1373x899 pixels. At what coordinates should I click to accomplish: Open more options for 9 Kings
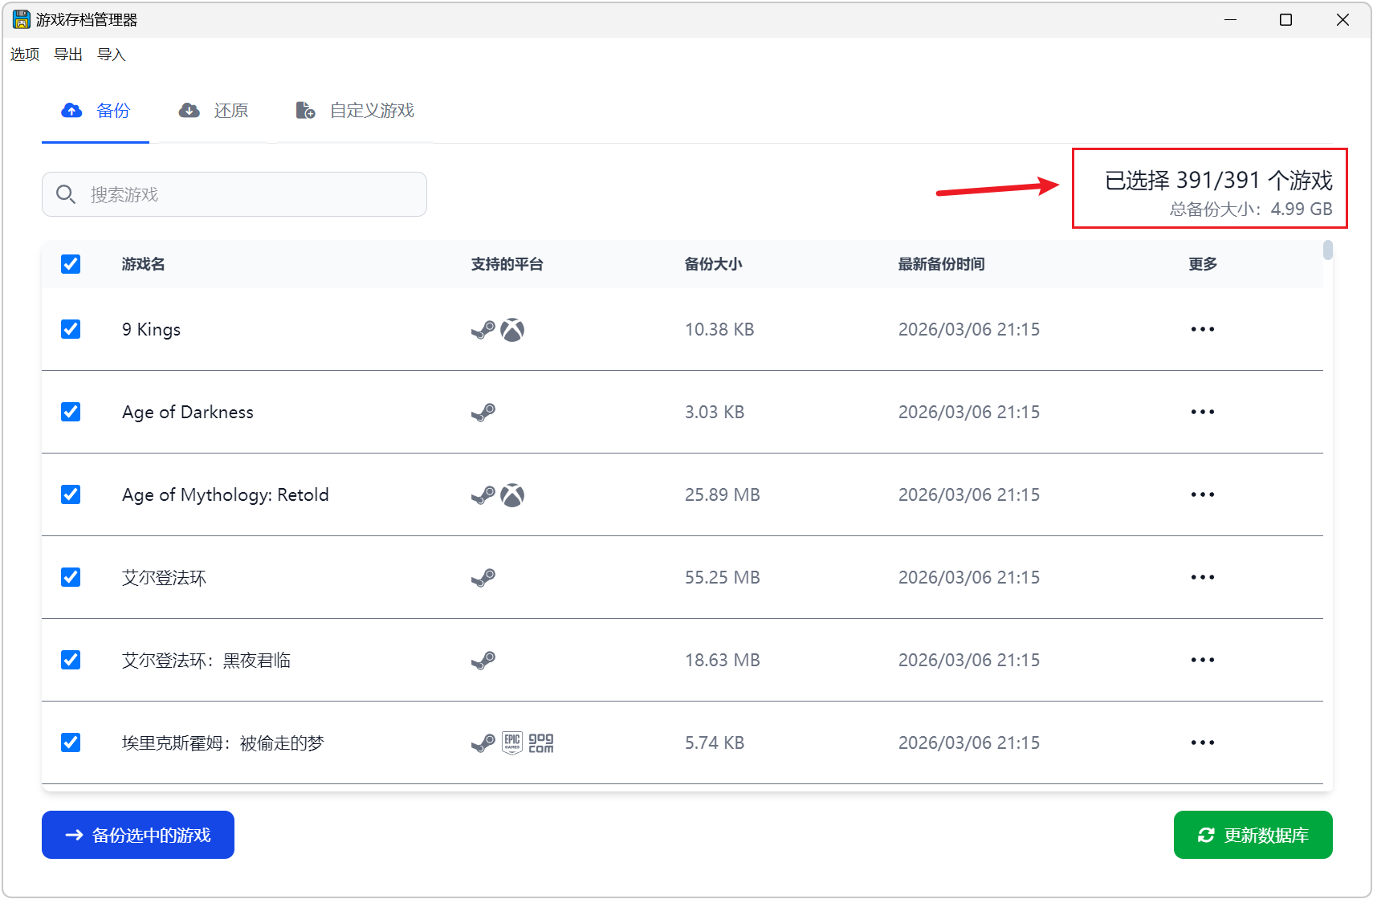click(1203, 329)
